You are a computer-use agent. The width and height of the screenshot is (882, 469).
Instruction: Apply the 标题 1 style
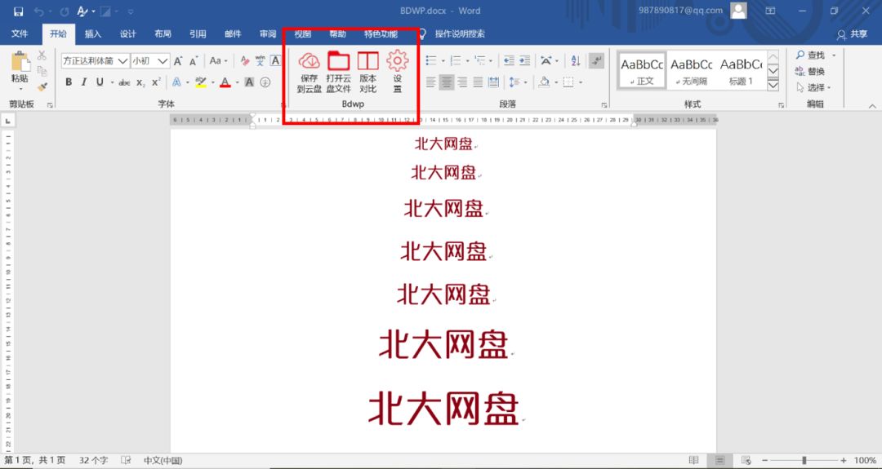pos(741,70)
